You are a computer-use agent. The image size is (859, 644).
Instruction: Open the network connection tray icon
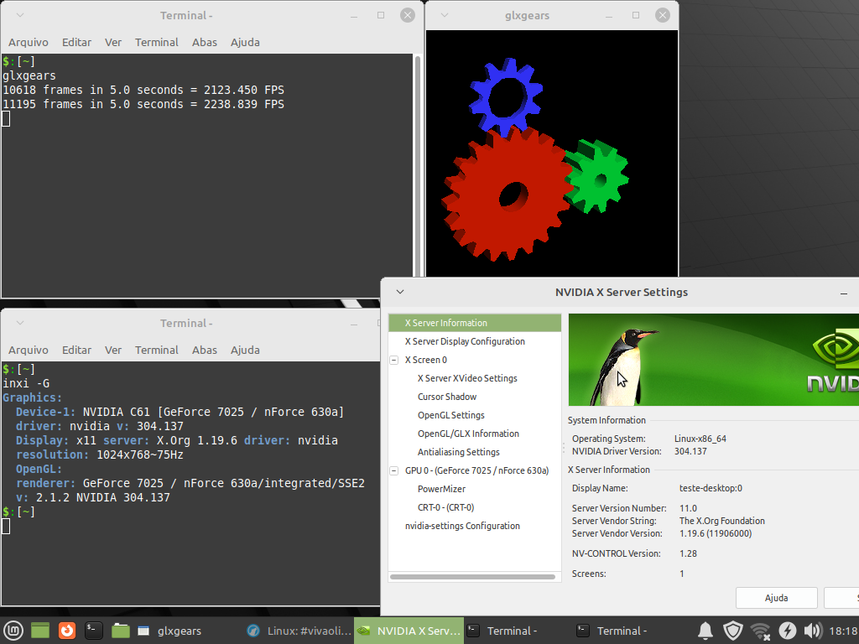[760, 631]
